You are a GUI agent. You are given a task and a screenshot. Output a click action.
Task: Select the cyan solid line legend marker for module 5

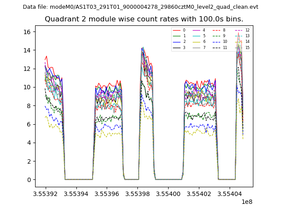[197, 36]
